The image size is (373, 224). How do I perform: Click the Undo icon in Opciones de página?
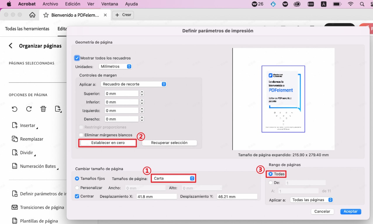[14, 109]
